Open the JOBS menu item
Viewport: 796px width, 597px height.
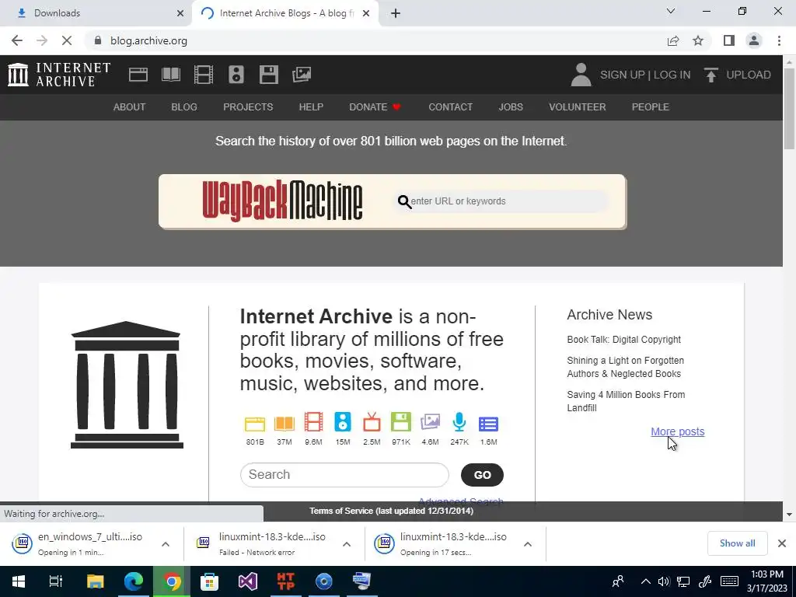[x=511, y=107]
